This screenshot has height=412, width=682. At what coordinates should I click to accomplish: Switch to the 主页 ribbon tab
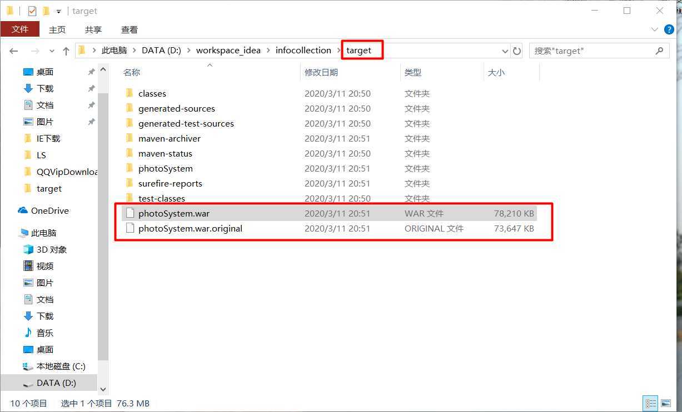tap(57, 29)
